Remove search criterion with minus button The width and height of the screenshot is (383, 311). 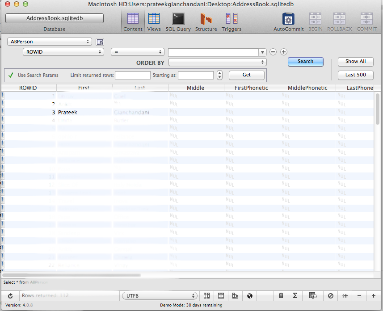(273, 52)
